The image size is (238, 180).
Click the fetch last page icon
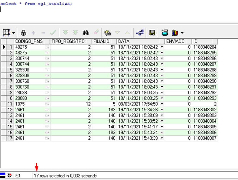point(75,32)
